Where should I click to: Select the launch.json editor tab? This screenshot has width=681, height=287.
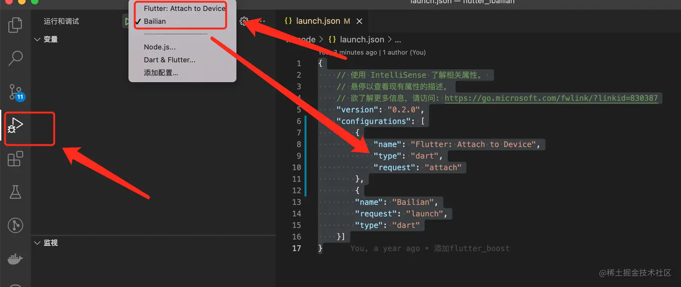pyautogui.click(x=323, y=21)
